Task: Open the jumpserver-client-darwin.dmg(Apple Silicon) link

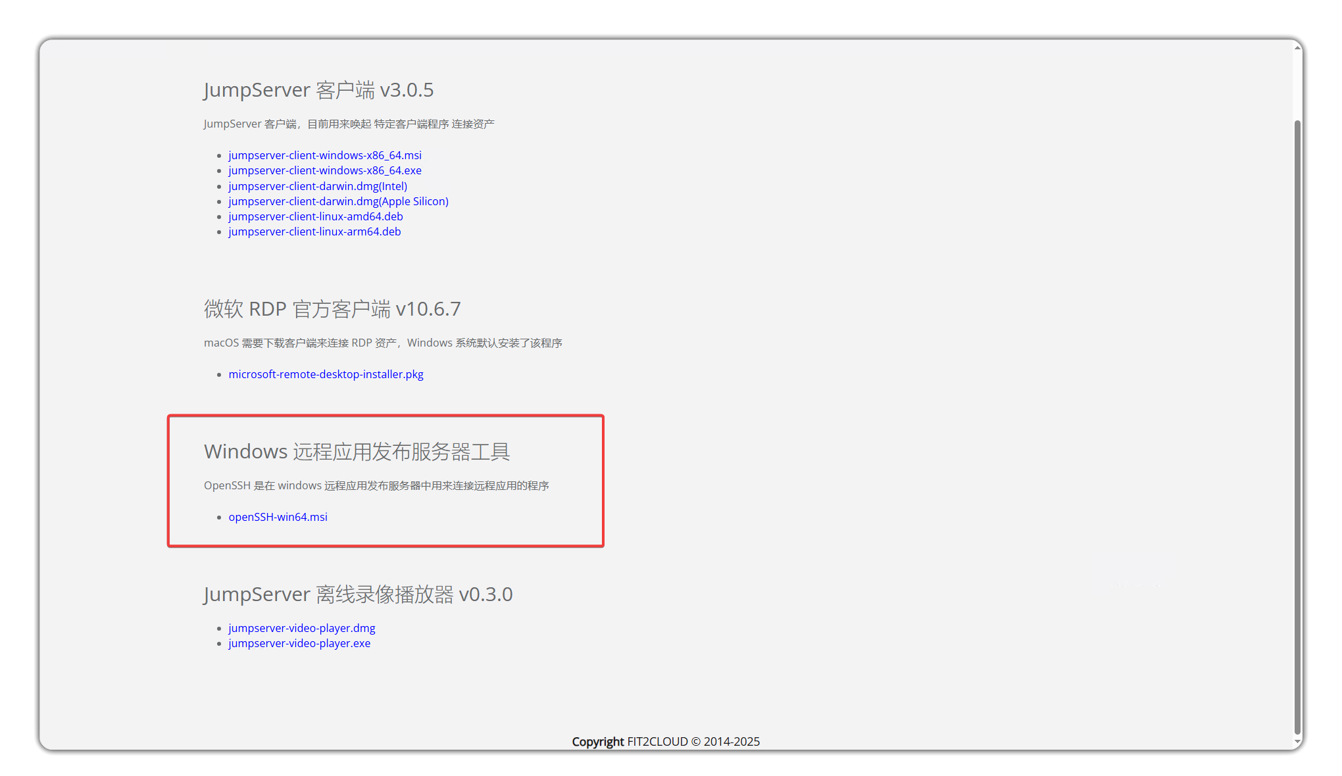Action: (338, 201)
